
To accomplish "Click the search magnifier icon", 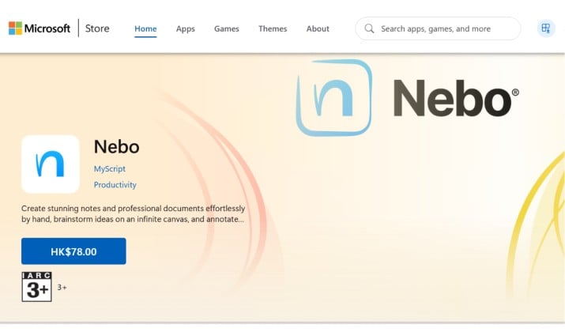I will [369, 28].
